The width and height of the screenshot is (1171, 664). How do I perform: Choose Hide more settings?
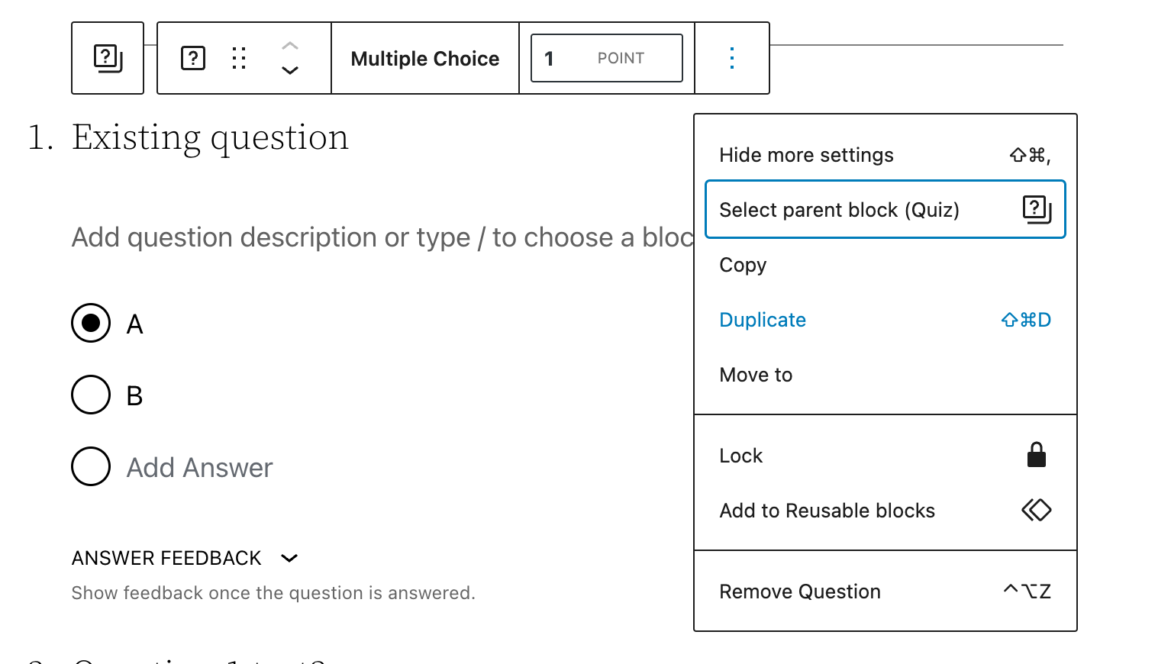[806, 155]
